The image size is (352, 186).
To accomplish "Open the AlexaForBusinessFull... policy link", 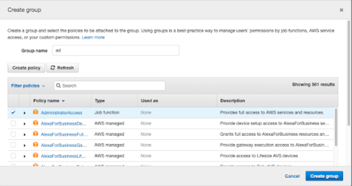I will (65, 134).
